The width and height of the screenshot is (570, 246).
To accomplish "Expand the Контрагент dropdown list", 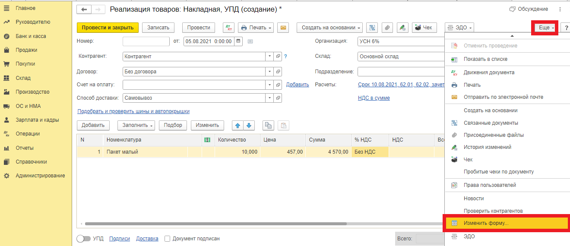I will (x=269, y=57).
